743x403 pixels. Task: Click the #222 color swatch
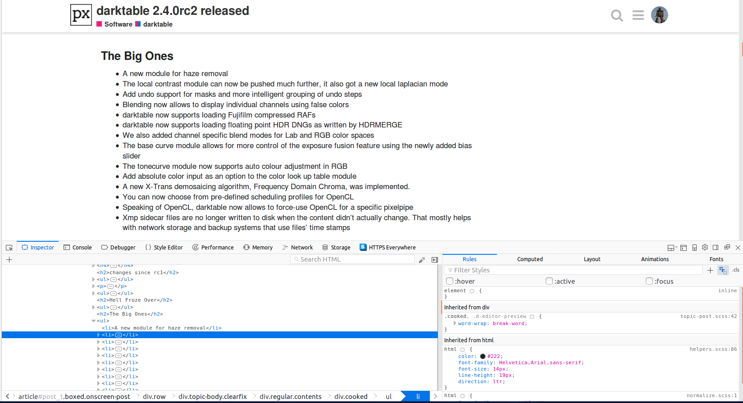(x=483, y=356)
